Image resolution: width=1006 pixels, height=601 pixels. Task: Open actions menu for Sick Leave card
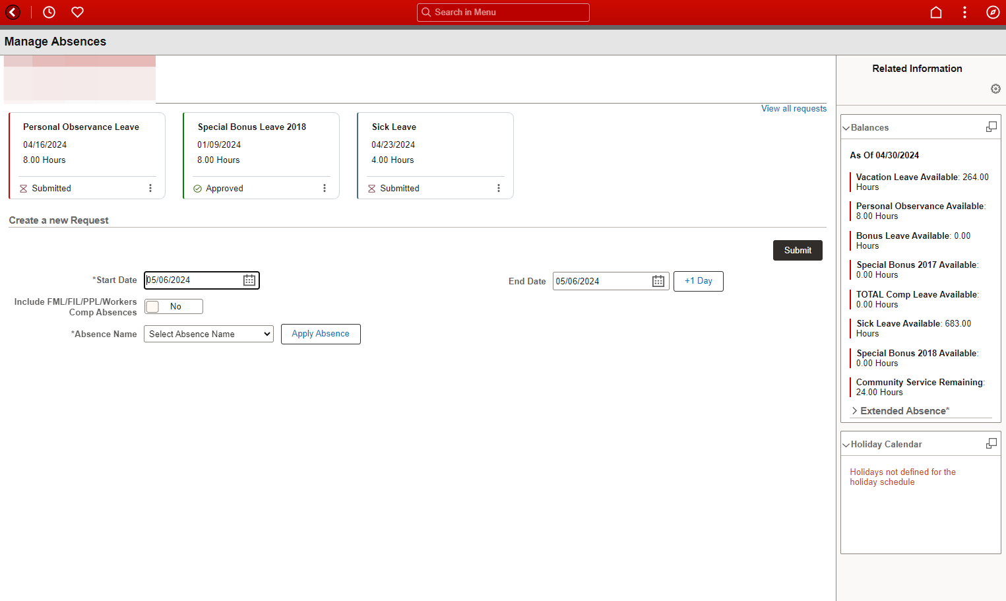499,188
